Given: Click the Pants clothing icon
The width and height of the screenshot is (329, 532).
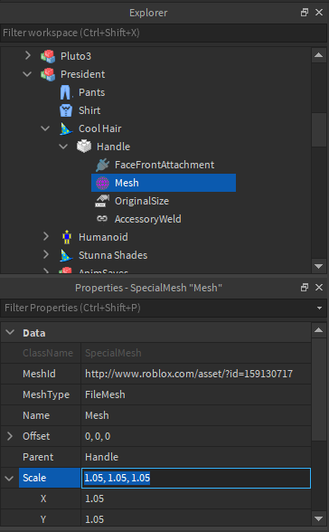Looking at the screenshot, I should coord(66,92).
